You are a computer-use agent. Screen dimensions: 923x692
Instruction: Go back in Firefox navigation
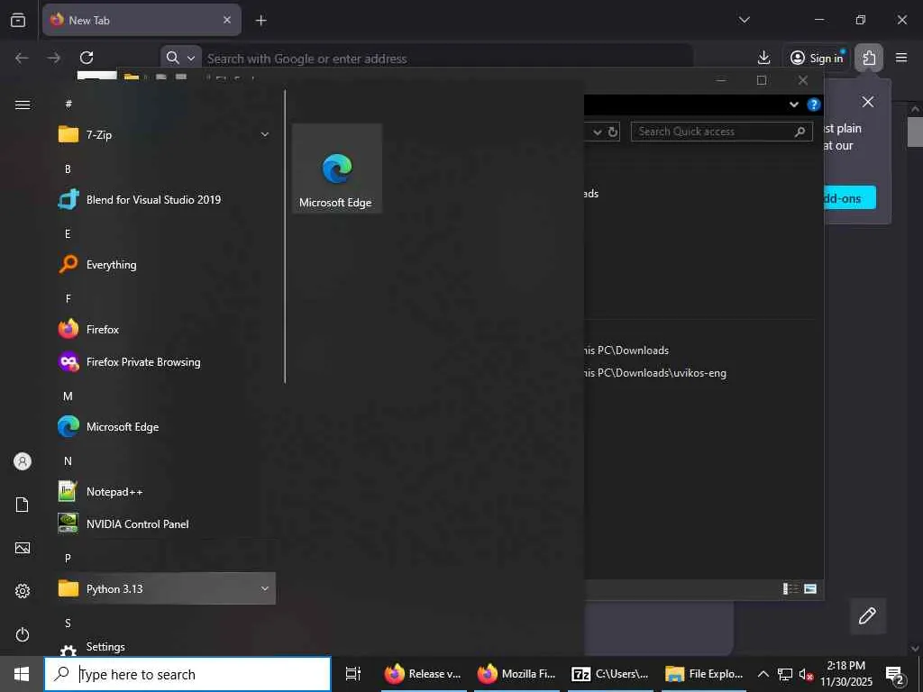22,58
